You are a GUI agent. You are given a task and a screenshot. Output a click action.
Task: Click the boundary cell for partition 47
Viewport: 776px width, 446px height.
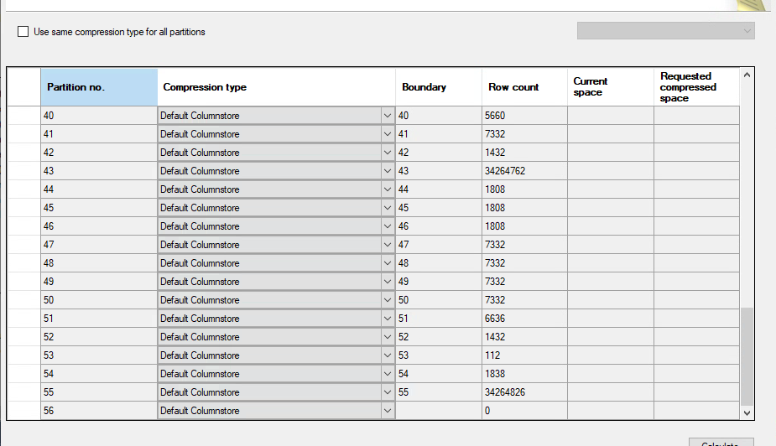pyautogui.click(x=438, y=245)
